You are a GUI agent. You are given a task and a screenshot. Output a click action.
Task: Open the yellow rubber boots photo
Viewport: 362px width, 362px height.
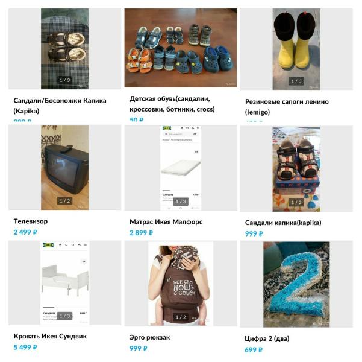tap(296, 49)
